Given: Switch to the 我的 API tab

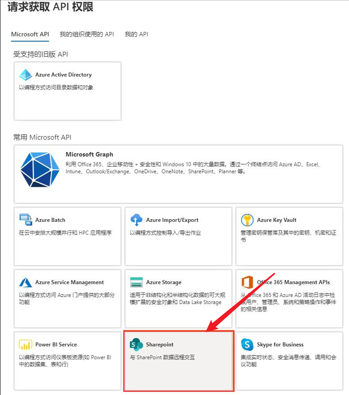Looking at the screenshot, I should [x=136, y=34].
